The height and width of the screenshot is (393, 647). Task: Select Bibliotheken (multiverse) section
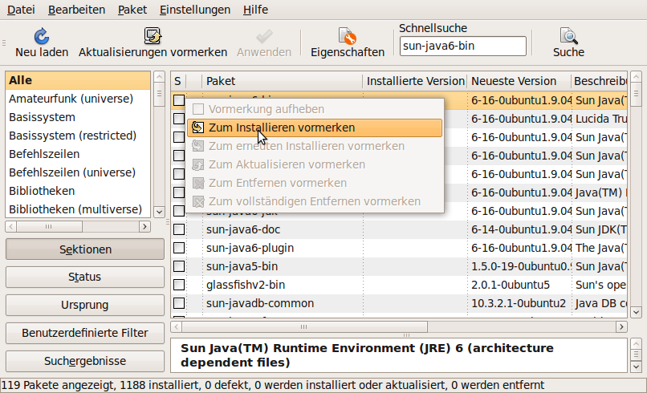(x=78, y=209)
